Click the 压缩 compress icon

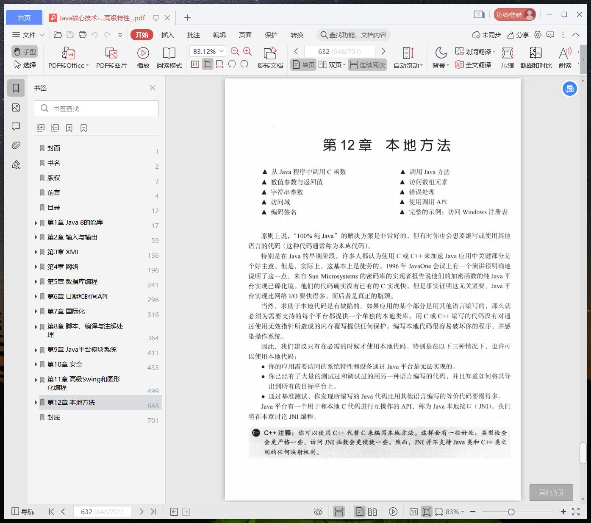508,58
